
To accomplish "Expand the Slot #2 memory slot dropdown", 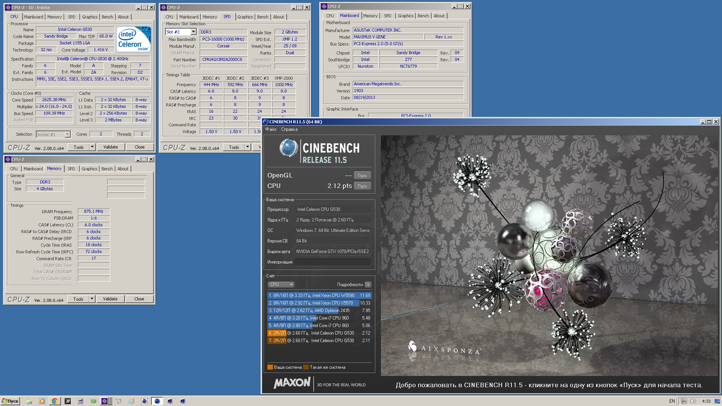I will click(x=193, y=32).
